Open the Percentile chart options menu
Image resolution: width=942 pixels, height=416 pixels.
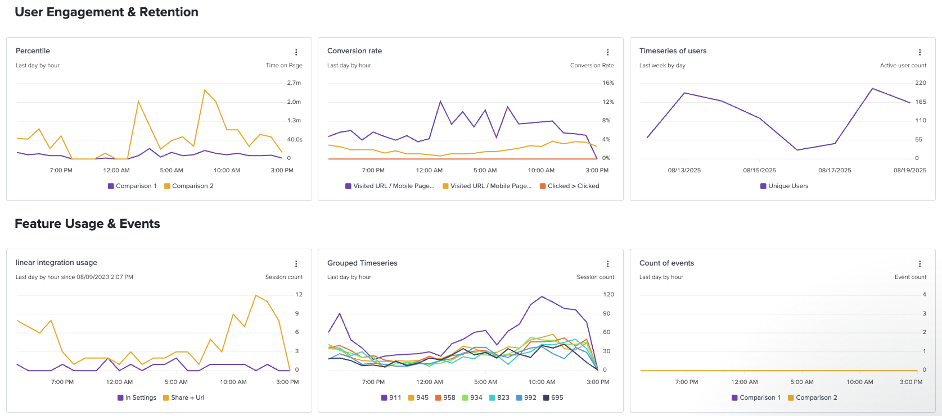click(296, 52)
